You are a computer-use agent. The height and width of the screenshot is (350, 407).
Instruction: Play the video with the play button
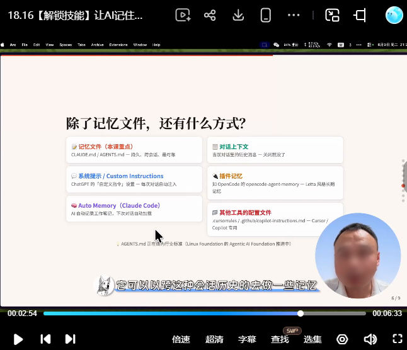coord(18,339)
